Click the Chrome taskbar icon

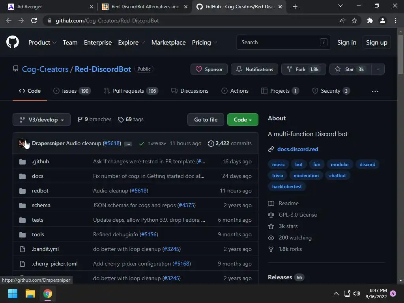(x=48, y=294)
